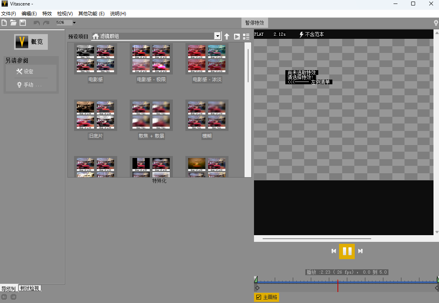Switch preset list view mode icon
This screenshot has width=439, height=303.
click(246, 37)
